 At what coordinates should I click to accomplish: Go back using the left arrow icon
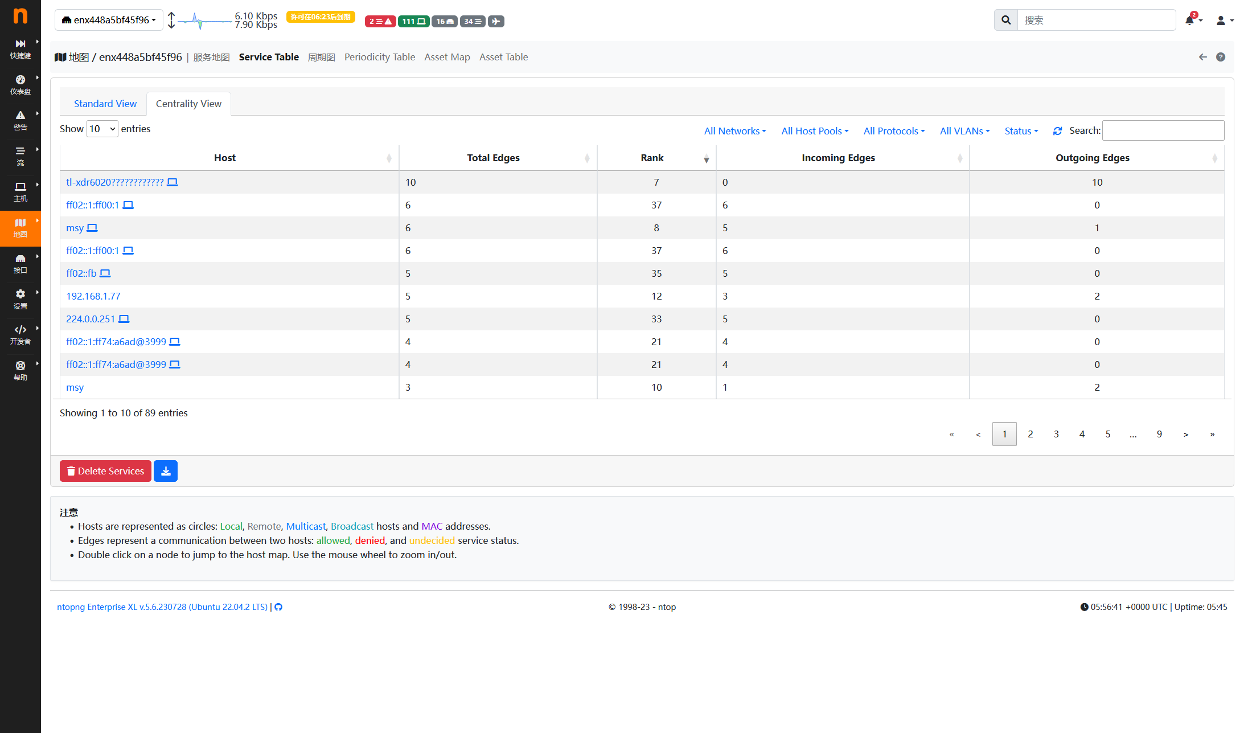click(1202, 57)
